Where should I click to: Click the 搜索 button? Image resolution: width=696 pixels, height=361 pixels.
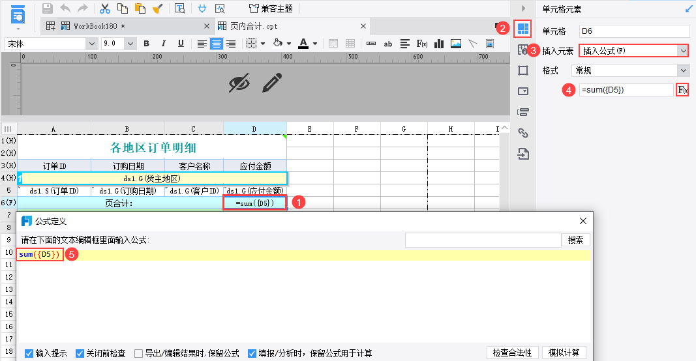[x=576, y=240]
